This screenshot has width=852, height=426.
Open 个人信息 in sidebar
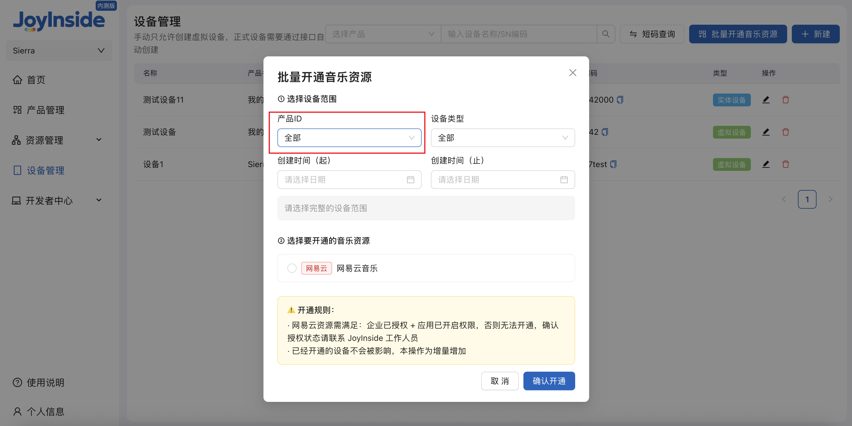tap(39, 411)
